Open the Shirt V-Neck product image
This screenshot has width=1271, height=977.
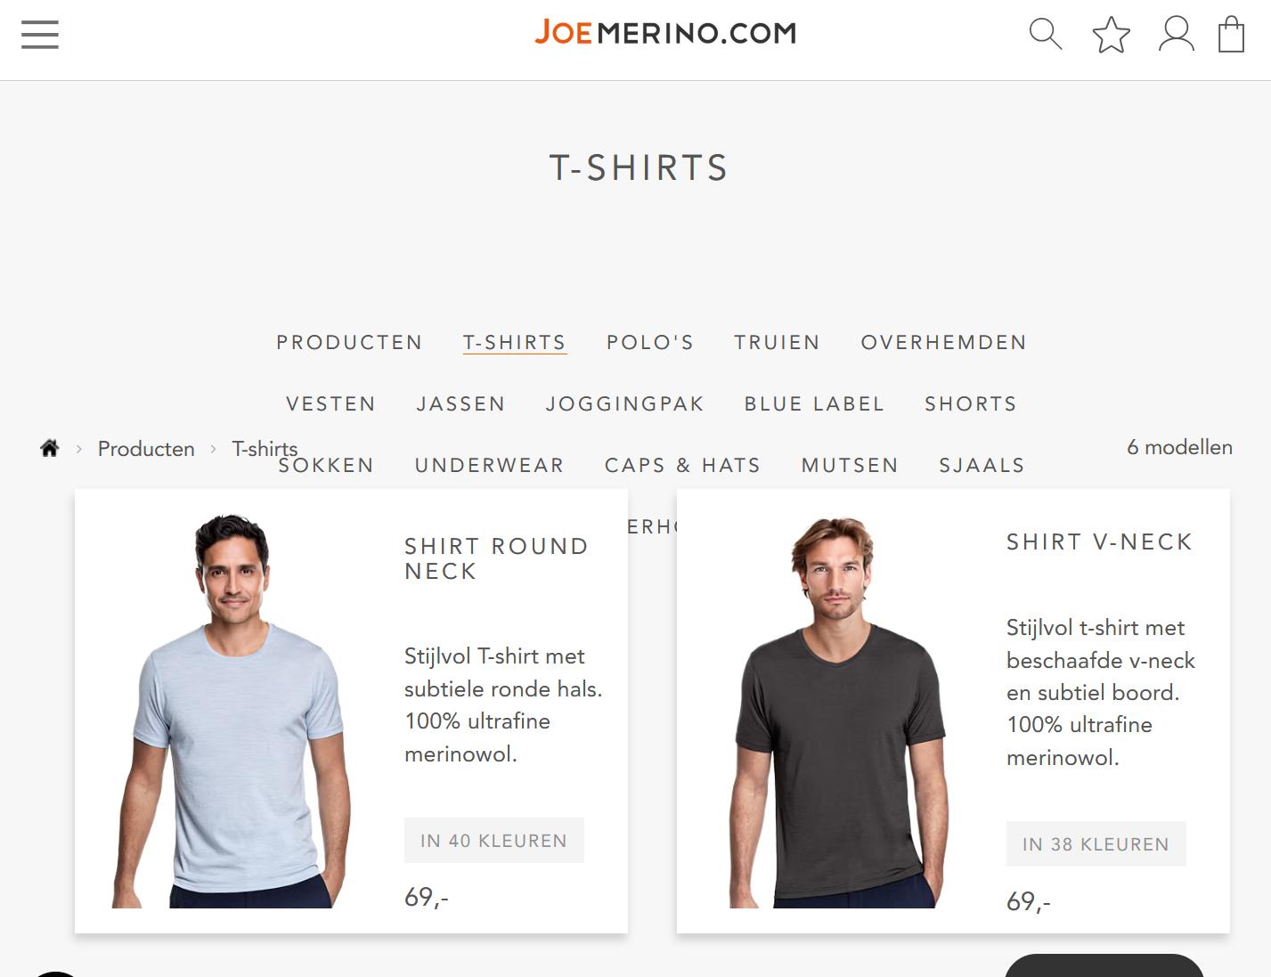[x=838, y=712]
